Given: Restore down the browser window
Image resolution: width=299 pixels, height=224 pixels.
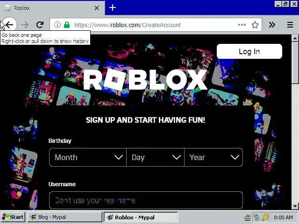Looking at the screenshot, I should point(285,4).
